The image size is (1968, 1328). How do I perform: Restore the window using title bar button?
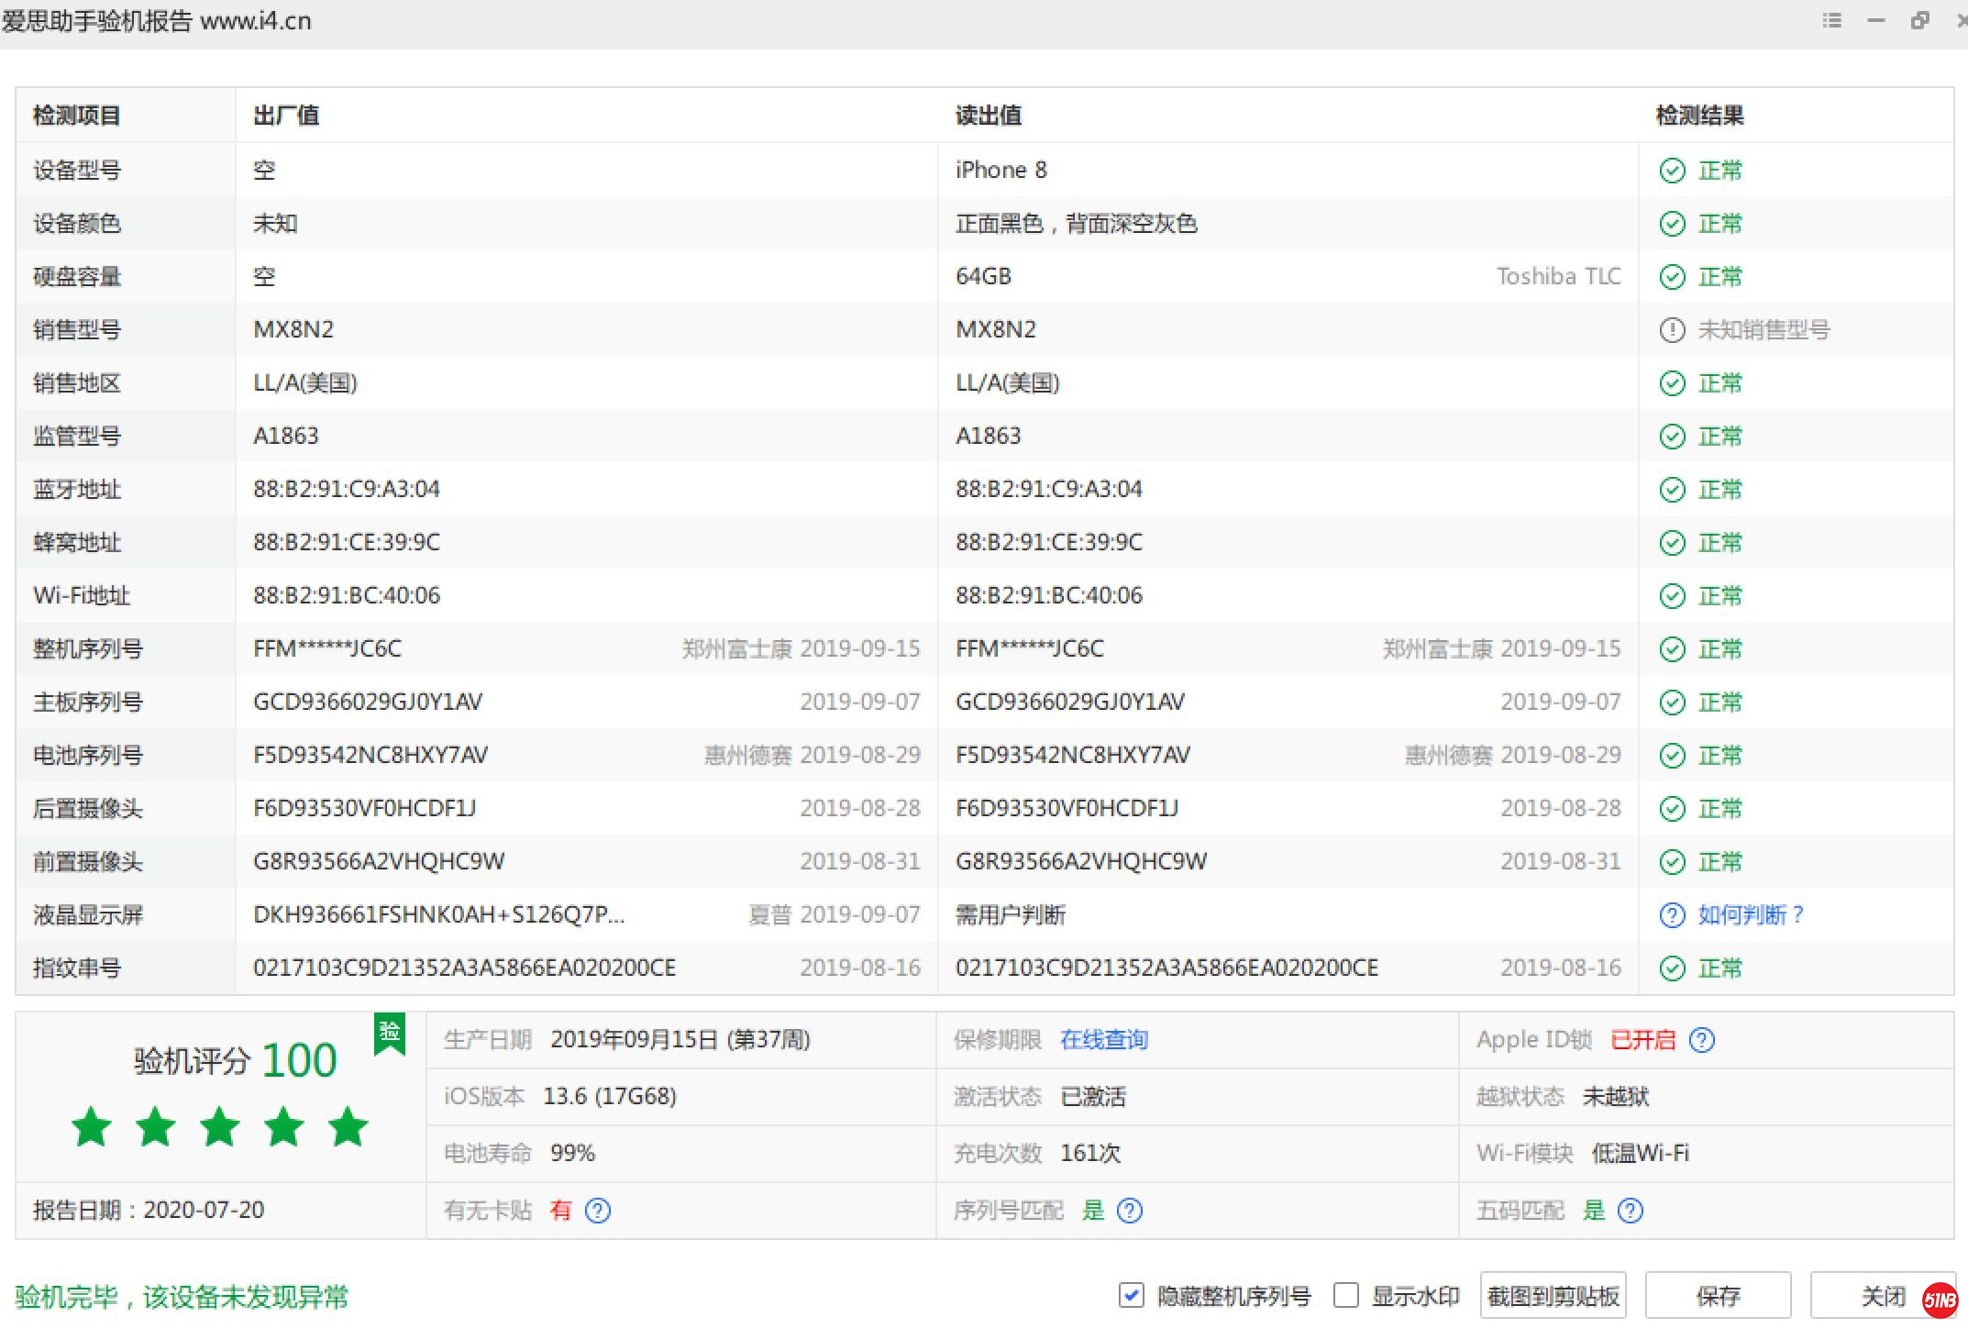[x=1919, y=20]
